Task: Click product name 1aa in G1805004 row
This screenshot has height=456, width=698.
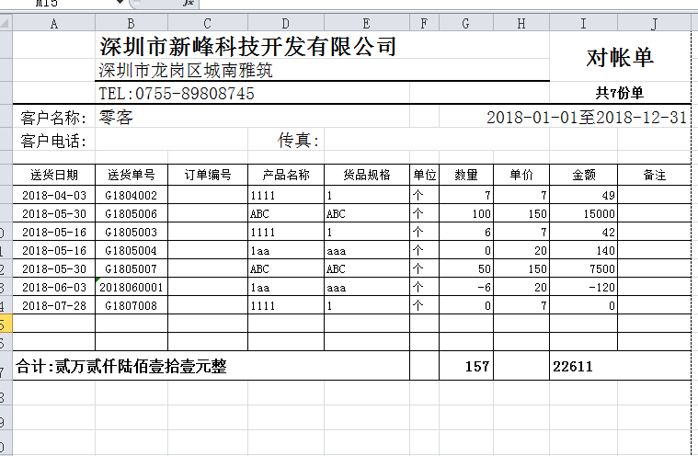Action: click(x=286, y=250)
